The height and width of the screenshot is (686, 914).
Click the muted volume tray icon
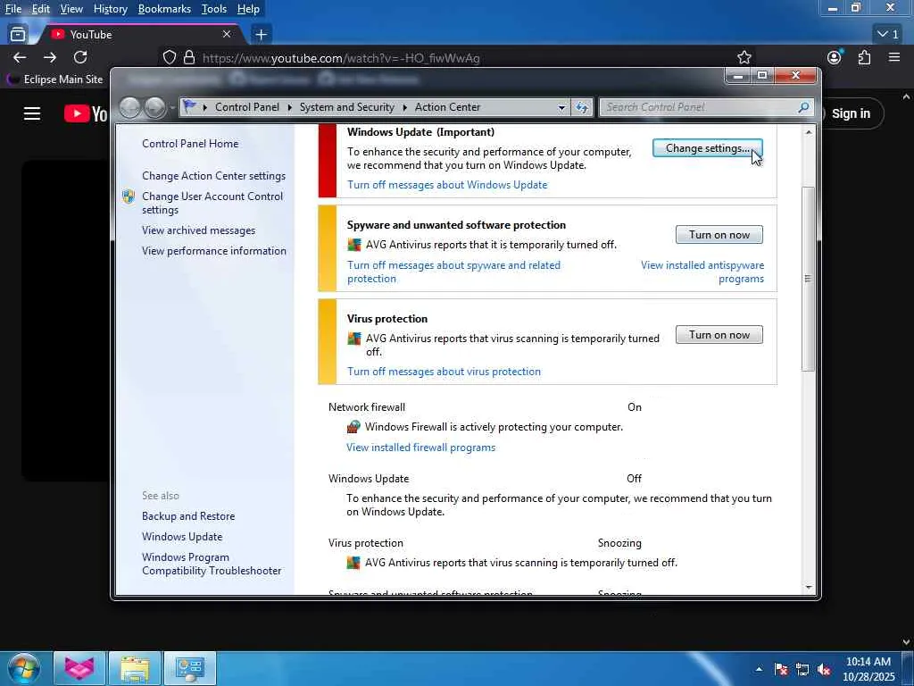tap(824, 669)
